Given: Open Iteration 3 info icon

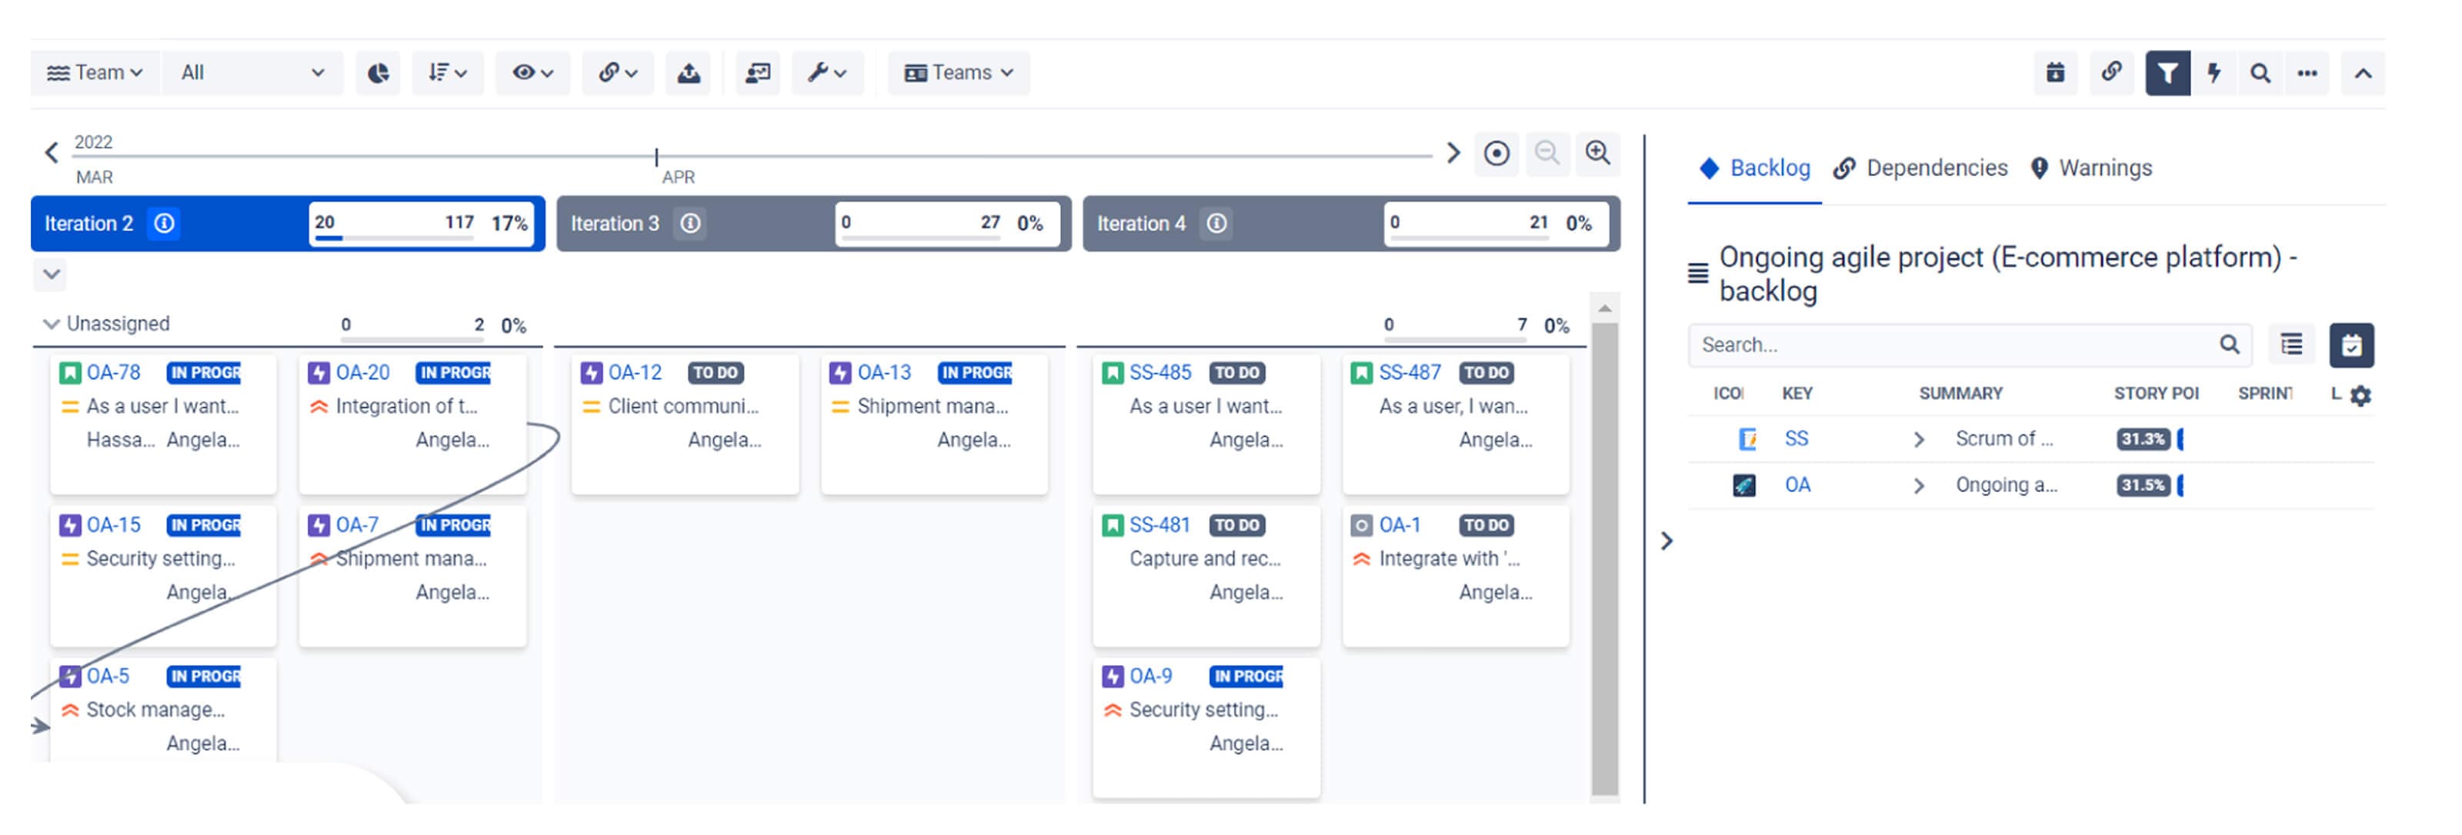Looking at the screenshot, I should click(x=690, y=224).
